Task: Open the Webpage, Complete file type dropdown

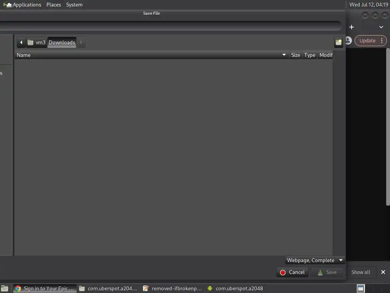Action: tap(315, 260)
